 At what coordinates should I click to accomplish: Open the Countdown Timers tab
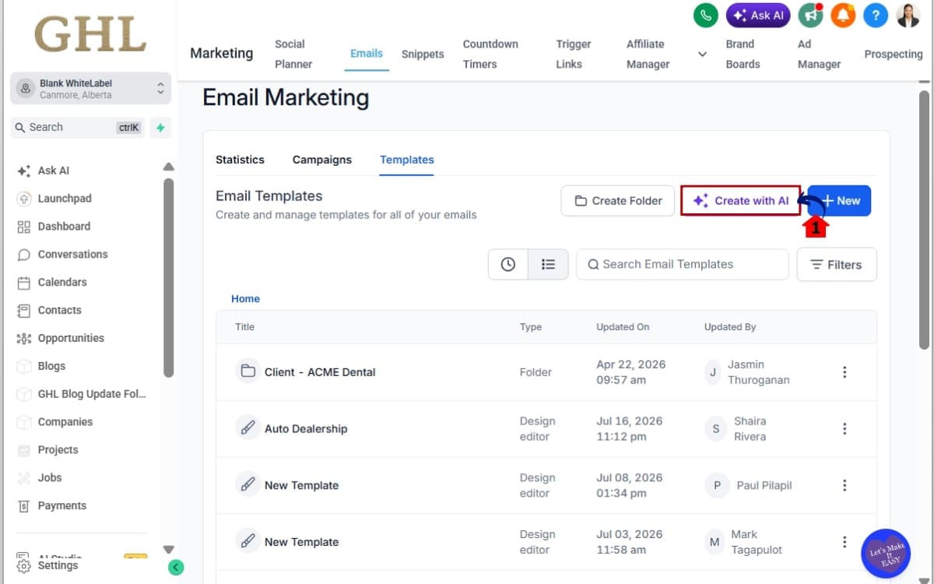(x=490, y=55)
